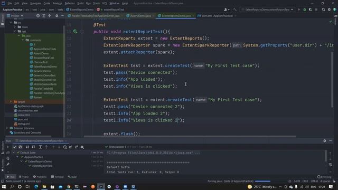Open Search Everywhere magnifier icon
This screenshot has height=190, width=338.
[x=323, y=9]
